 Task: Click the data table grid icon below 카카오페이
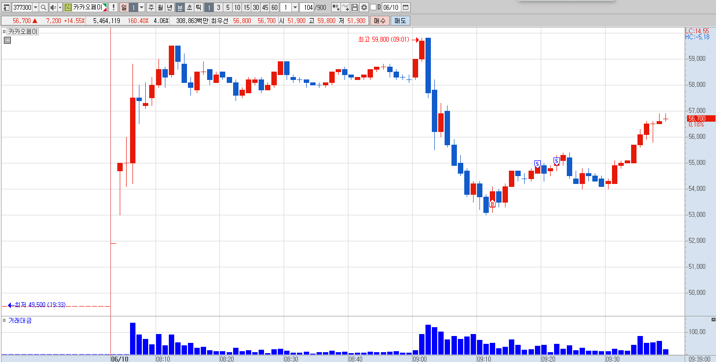pyautogui.click(x=7, y=41)
